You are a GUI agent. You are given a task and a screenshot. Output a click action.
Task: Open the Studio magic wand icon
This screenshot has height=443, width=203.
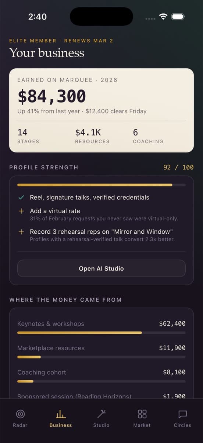click(101, 414)
